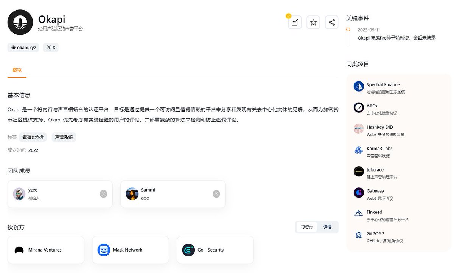
Task: Click the HashKey DID logo icon
Action: (359, 129)
